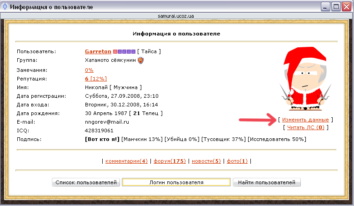This screenshot has height=206, width=354.
Task: Click the rank bars next to Garreton
Action: click(x=124, y=52)
